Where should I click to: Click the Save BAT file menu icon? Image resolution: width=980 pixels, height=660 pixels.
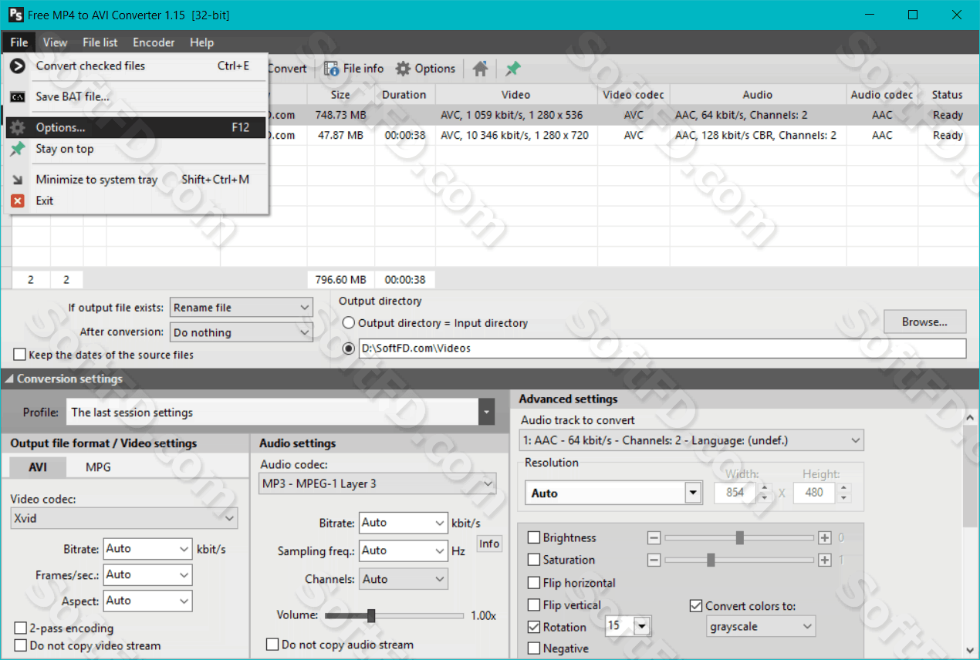point(17,97)
